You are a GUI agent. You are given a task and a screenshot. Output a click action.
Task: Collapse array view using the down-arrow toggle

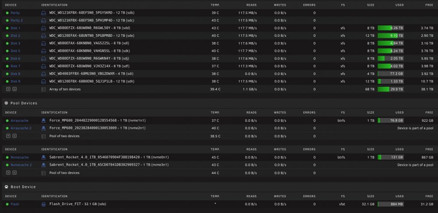(8, 89)
